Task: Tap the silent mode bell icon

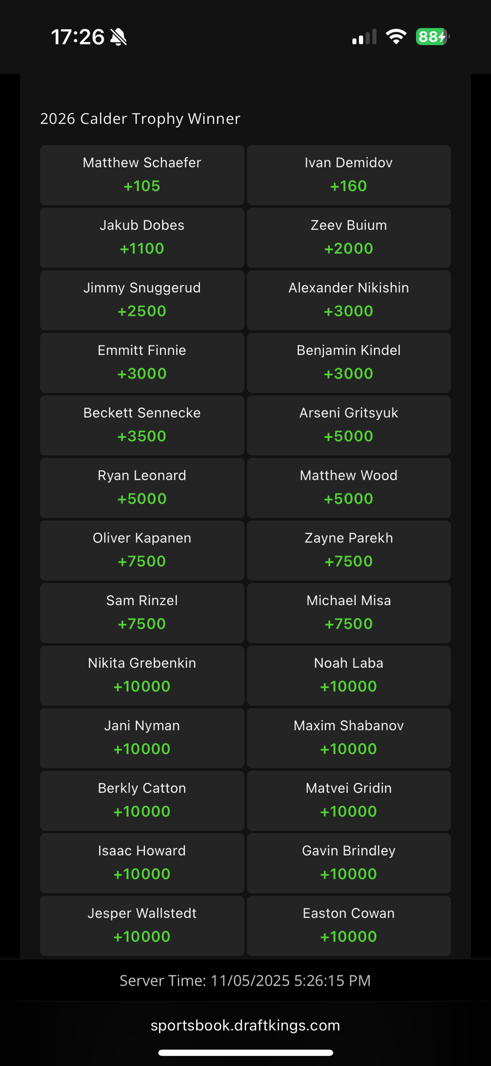Action: click(118, 37)
